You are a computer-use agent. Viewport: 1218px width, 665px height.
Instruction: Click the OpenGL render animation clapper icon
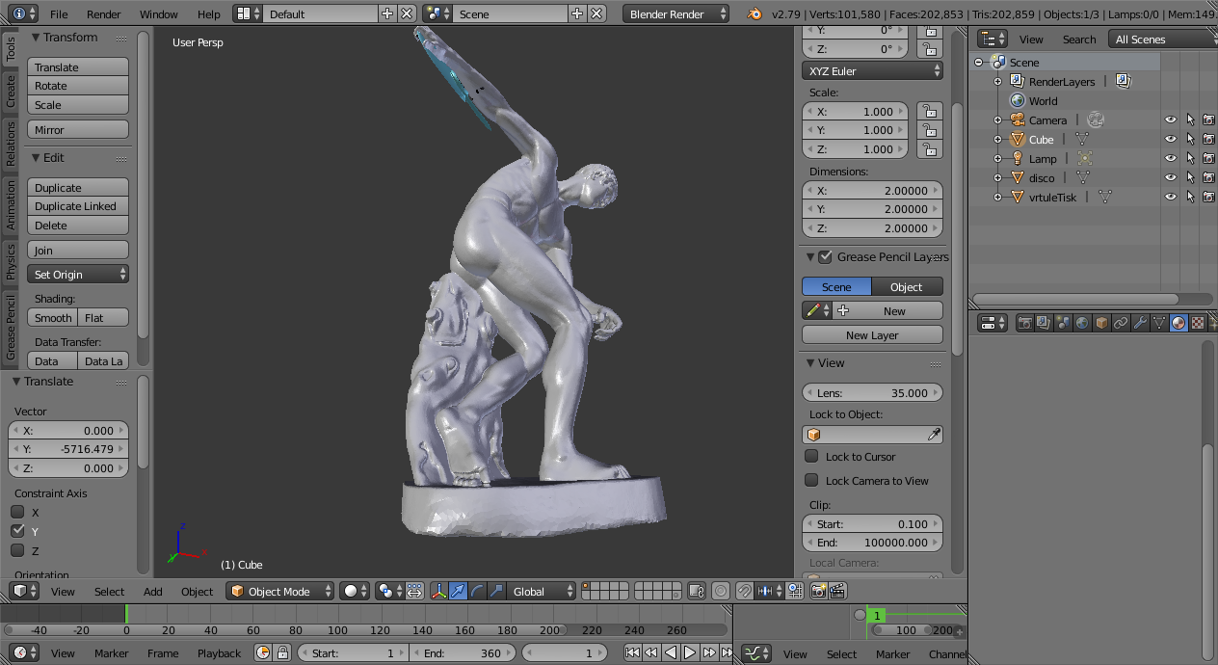point(837,591)
